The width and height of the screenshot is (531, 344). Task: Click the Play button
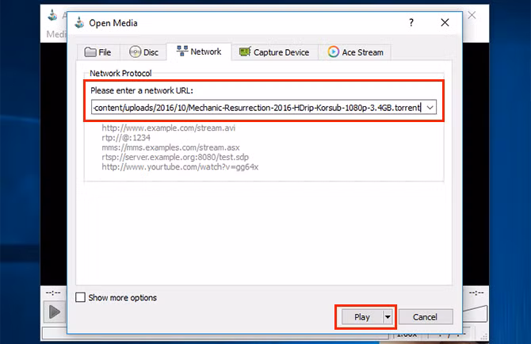(x=361, y=317)
